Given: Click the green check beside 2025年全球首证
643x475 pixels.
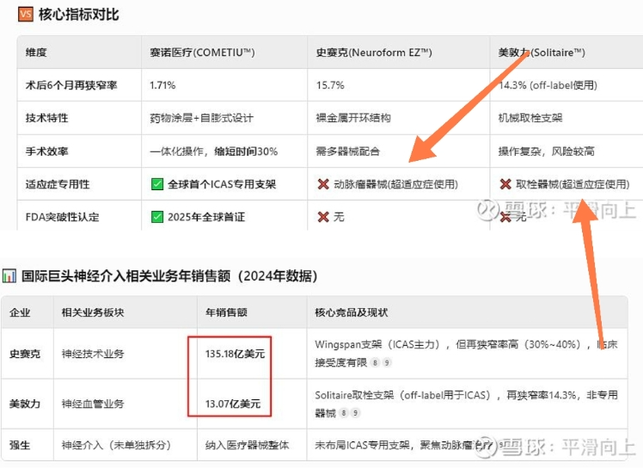Looking at the screenshot, I should 157,217.
